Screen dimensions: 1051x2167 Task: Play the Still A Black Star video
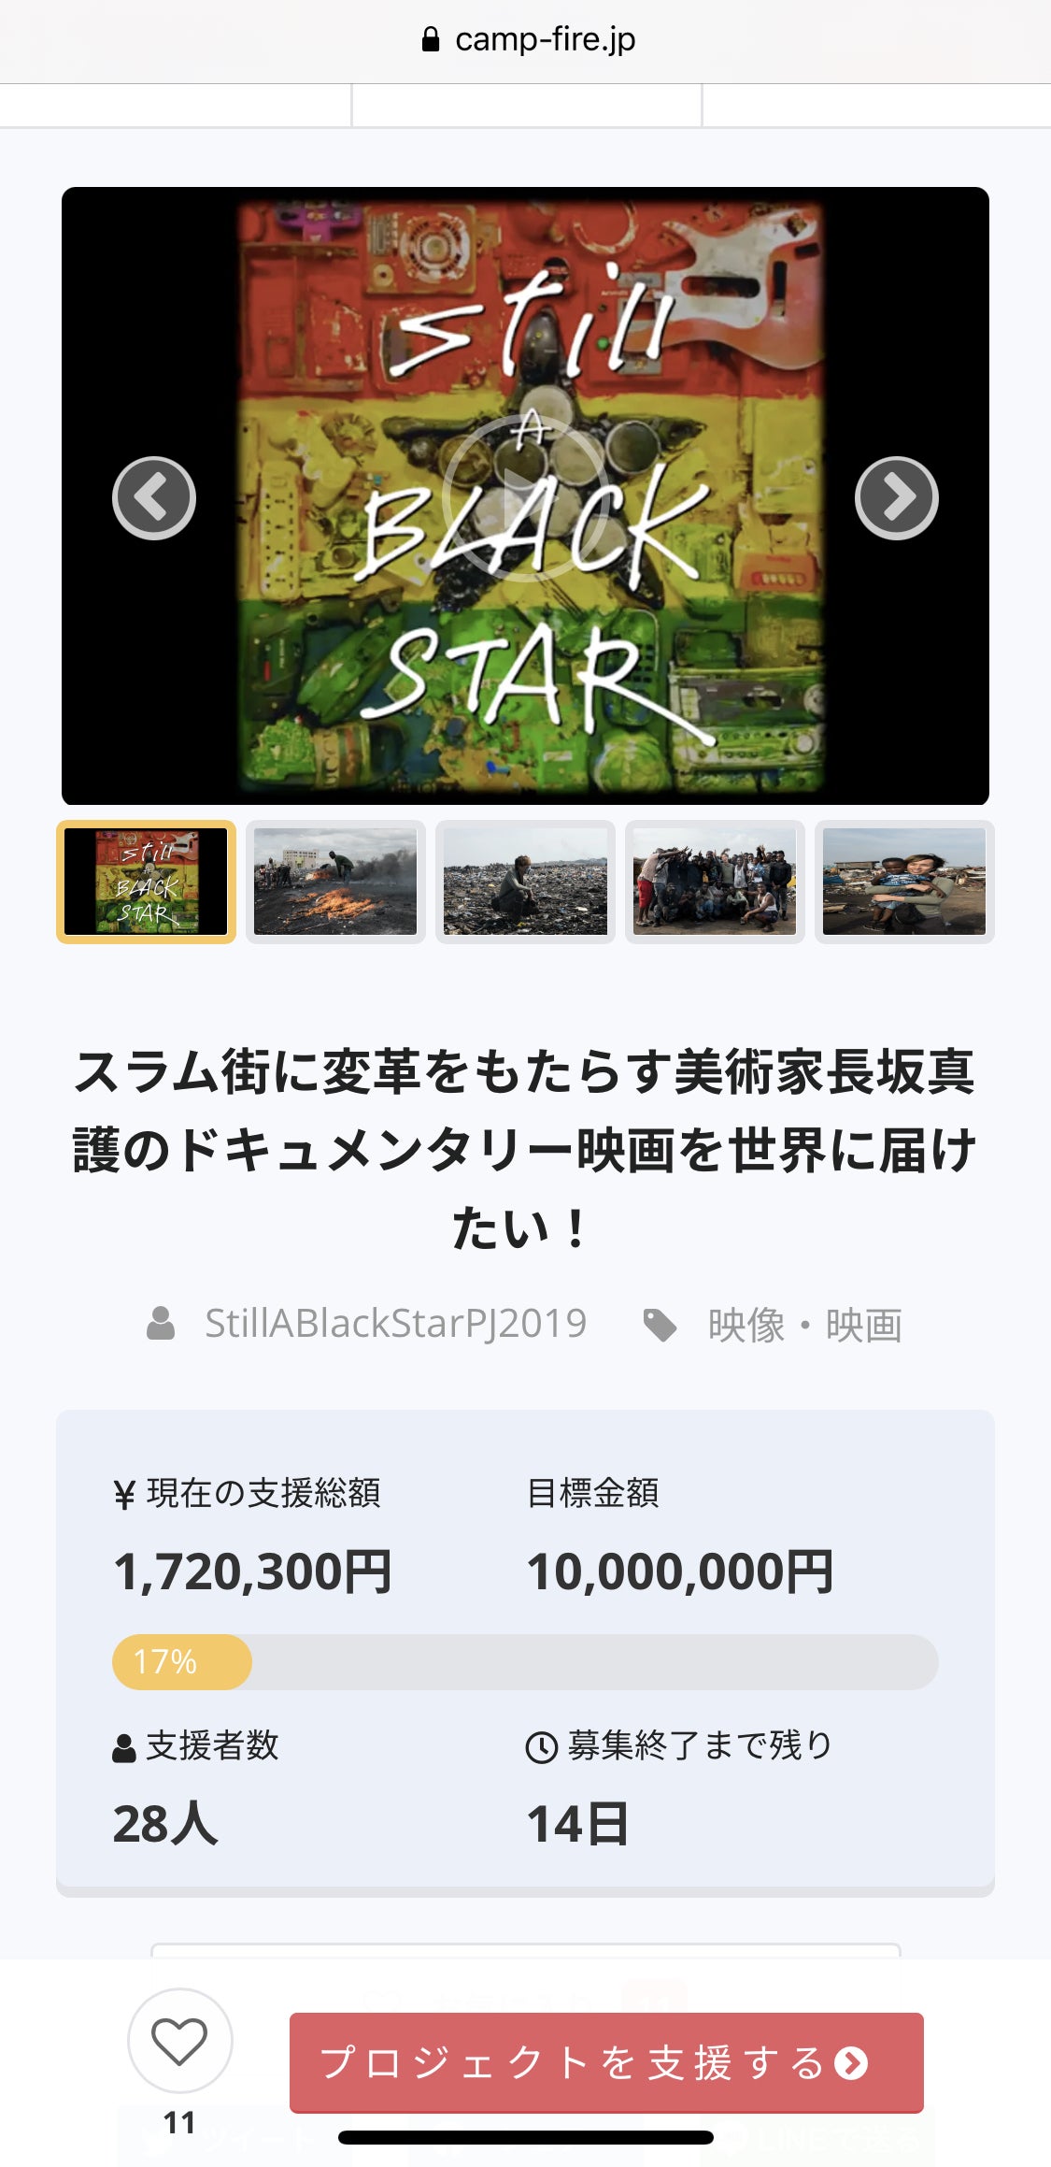point(525,498)
